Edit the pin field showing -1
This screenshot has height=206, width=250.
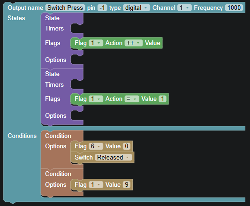pyautogui.click(x=102, y=8)
